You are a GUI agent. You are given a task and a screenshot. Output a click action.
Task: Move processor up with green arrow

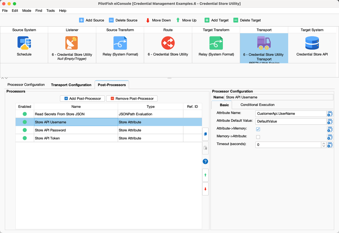click(205, 175)
